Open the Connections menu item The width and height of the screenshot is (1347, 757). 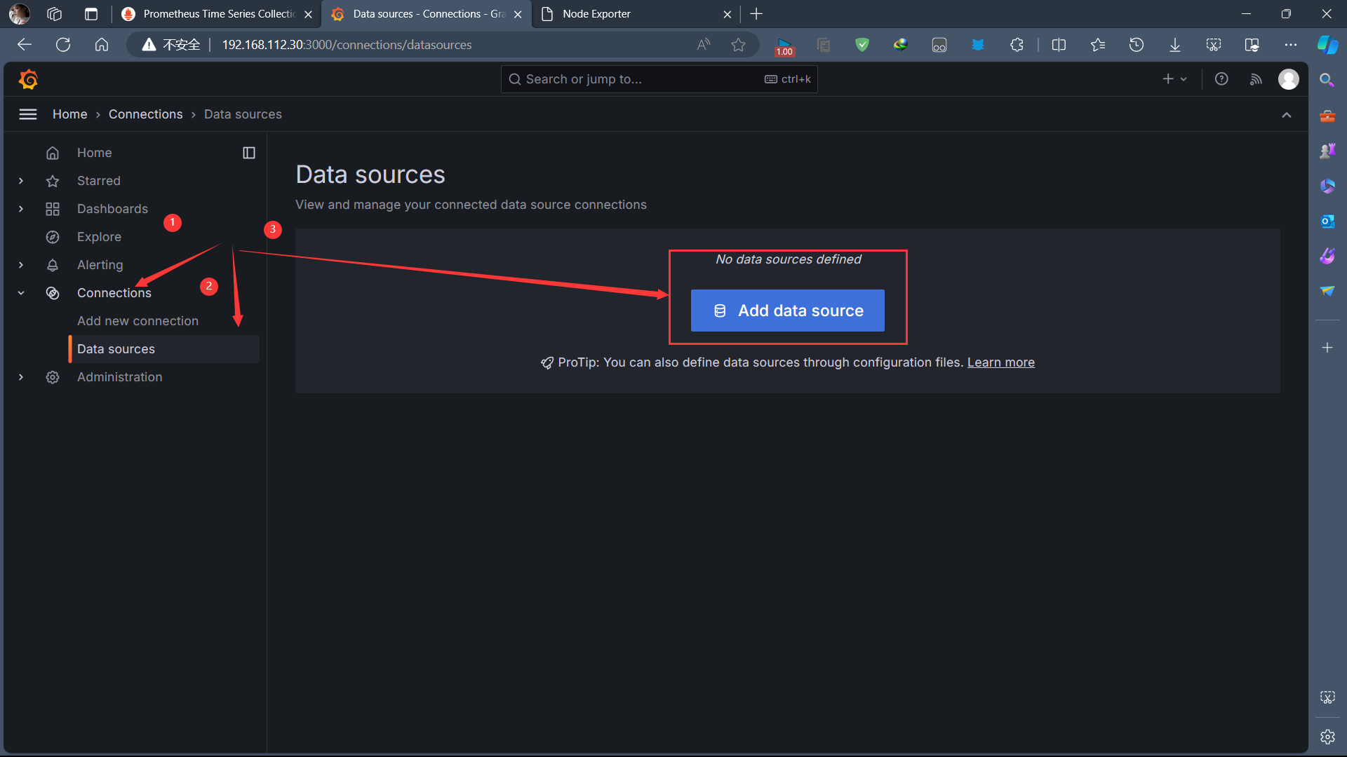point(114,293)
